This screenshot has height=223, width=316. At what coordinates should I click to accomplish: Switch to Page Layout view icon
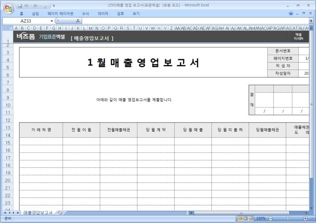point(245,218)
